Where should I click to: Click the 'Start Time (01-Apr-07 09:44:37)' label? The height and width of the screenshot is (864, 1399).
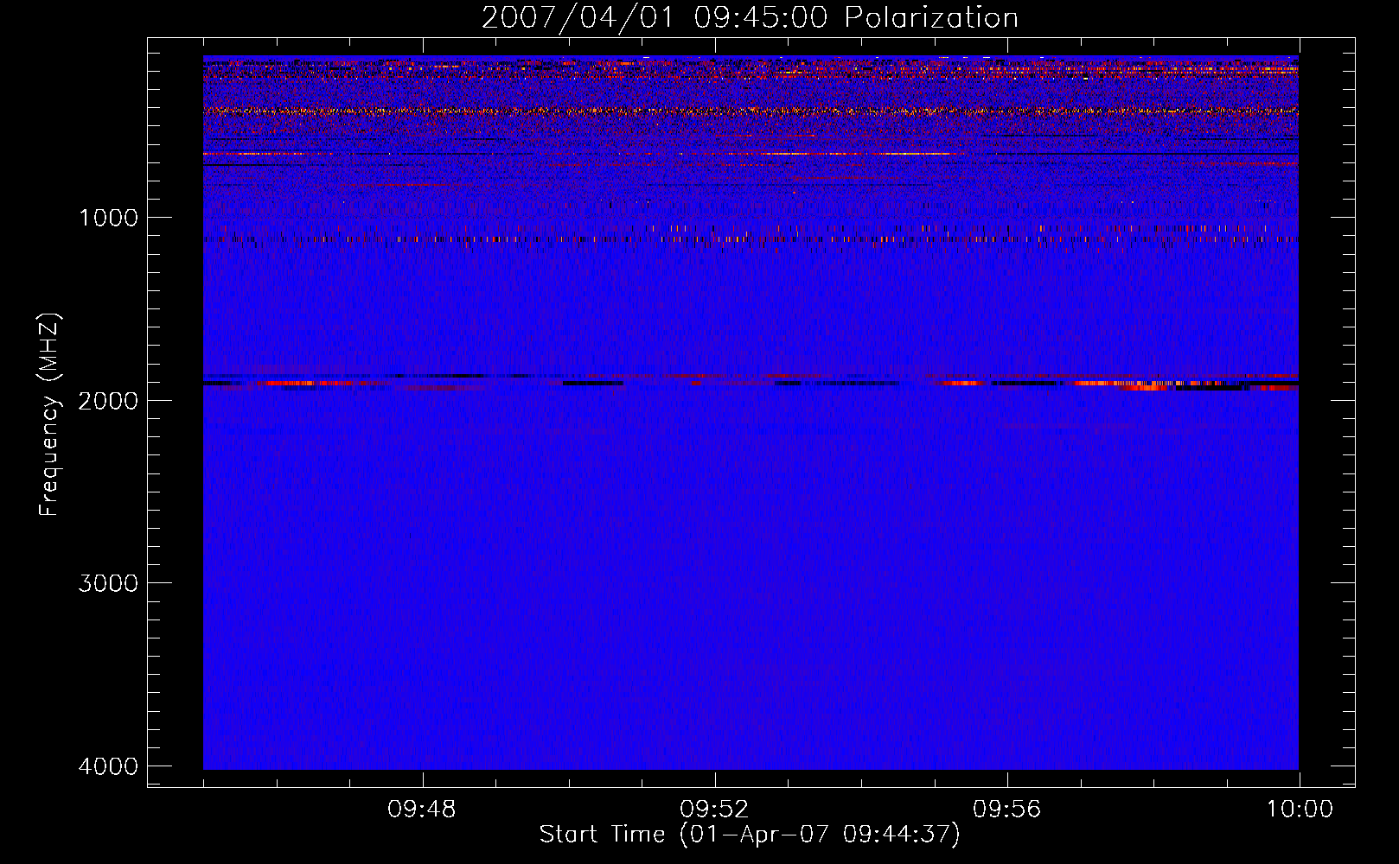[x=750, y=835]
